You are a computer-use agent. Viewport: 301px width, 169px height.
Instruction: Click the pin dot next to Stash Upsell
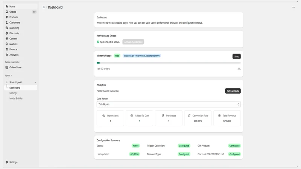(35, 82)
